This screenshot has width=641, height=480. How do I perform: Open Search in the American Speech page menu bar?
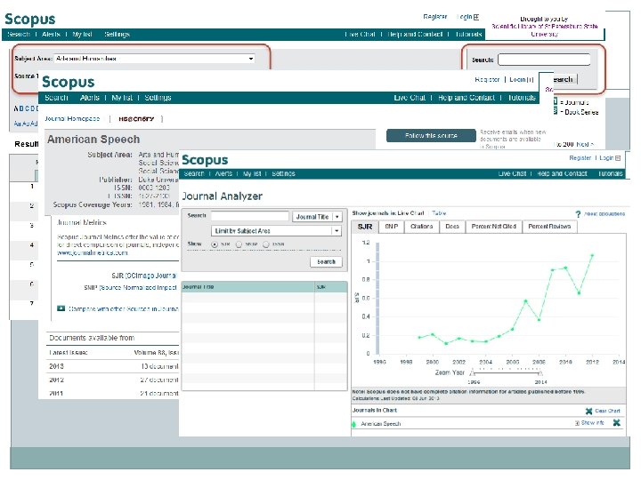(x=56, y=98)
